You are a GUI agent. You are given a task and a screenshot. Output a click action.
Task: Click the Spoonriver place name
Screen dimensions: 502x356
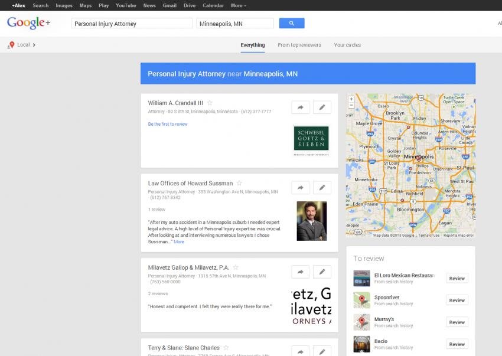[387, 298]
